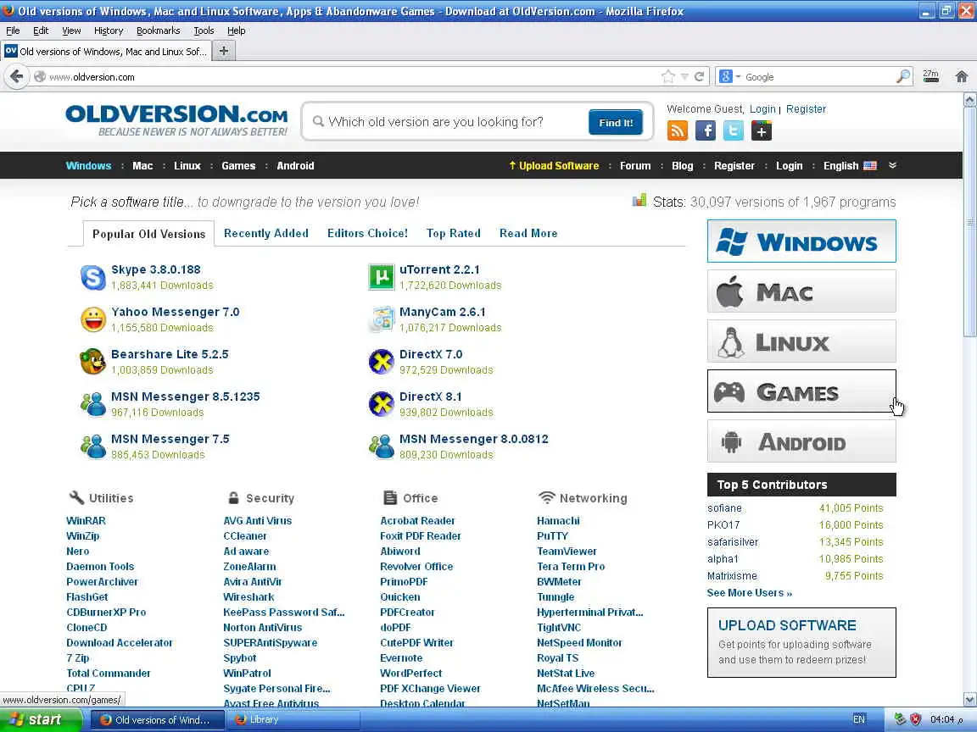The height and width of the screenshot is (732, 977).
Task: Expand the double-chevron menu after English
Action: point(893,165)
